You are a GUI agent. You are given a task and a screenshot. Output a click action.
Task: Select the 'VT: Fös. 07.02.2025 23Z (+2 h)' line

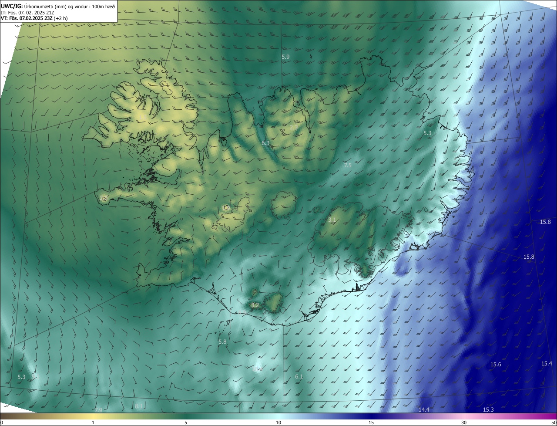coord(34,18)
